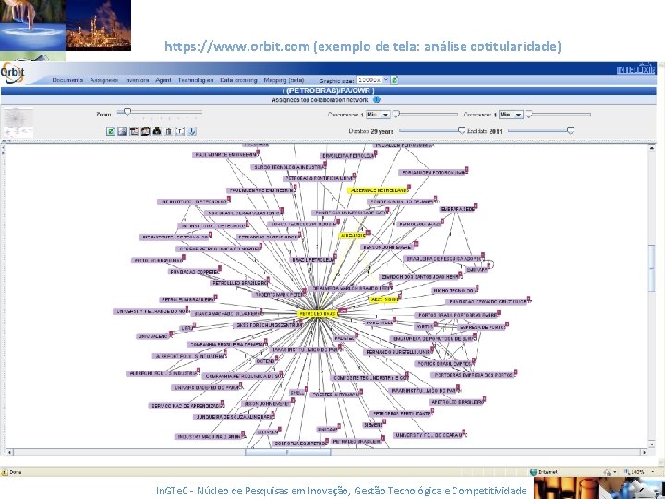
Task: Select the BRAZIL PETROLEUM node
Action: point(312,260)
